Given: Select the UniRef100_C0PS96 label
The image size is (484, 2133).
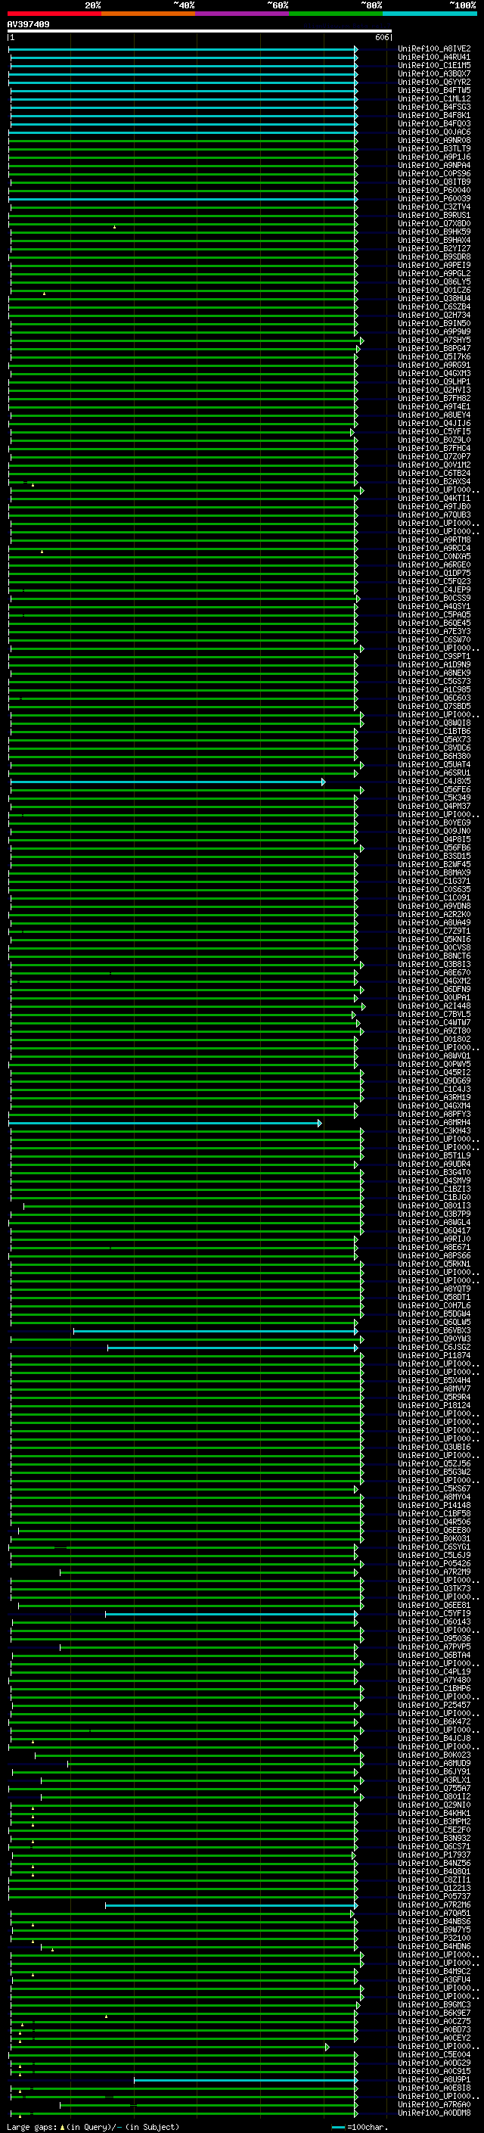Looking at the screenshot, I should [x=433, y=174].
